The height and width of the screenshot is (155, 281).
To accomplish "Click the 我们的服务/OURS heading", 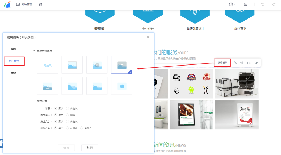I will point(171,52).
